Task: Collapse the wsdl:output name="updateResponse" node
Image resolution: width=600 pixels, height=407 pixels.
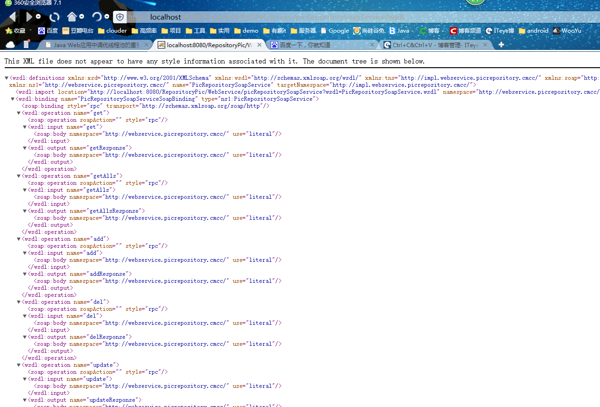Action: [25, 400]
